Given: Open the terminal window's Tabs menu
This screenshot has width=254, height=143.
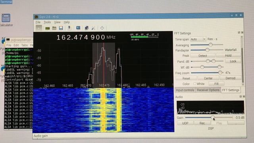Looking at the screenshot, I should pos(25,45).
